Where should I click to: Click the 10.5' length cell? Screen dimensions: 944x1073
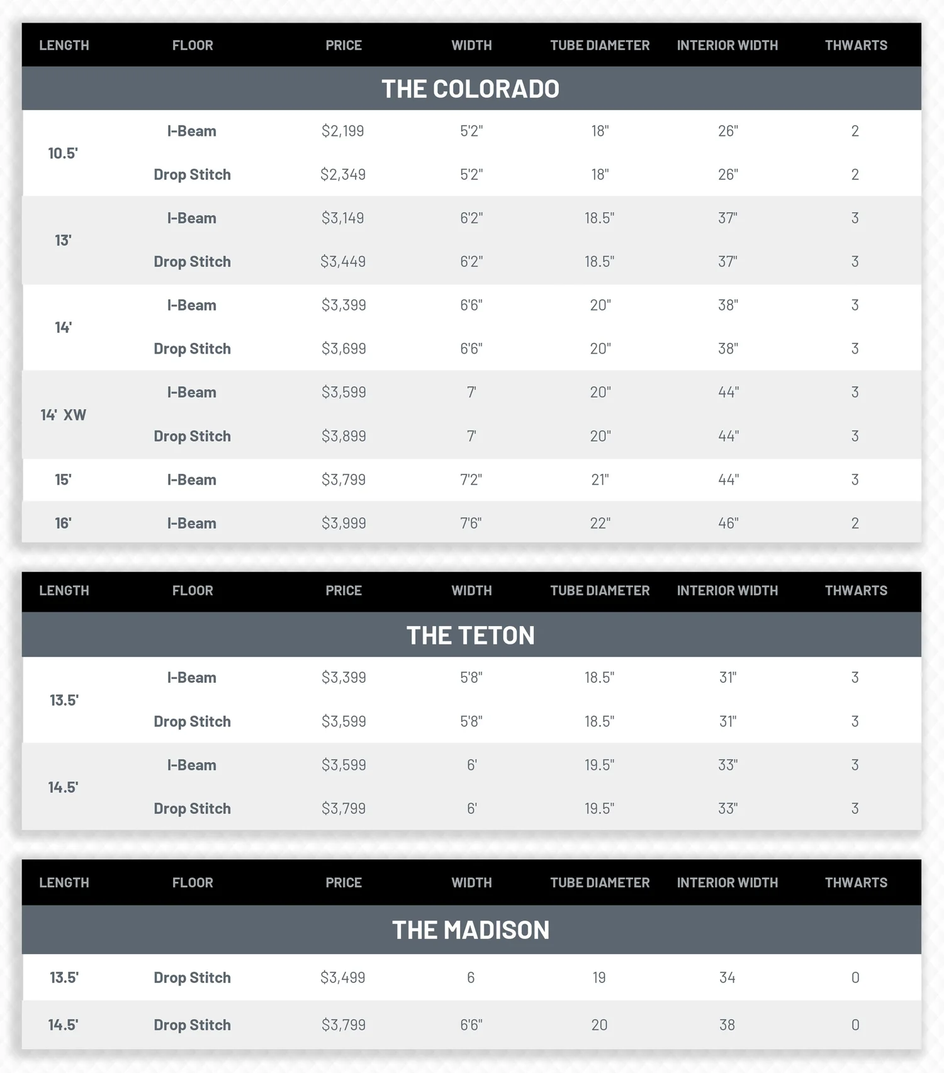point(63,153)
